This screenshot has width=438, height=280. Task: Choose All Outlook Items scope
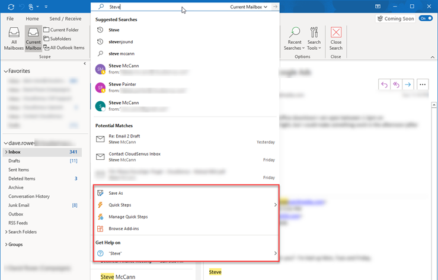[x=64, y=47]
